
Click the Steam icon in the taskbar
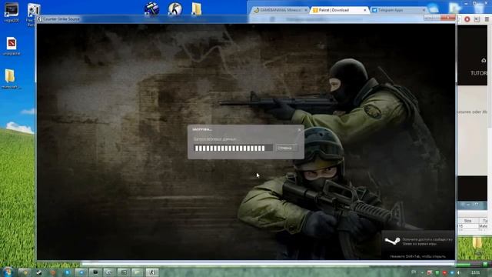(39, 272)
